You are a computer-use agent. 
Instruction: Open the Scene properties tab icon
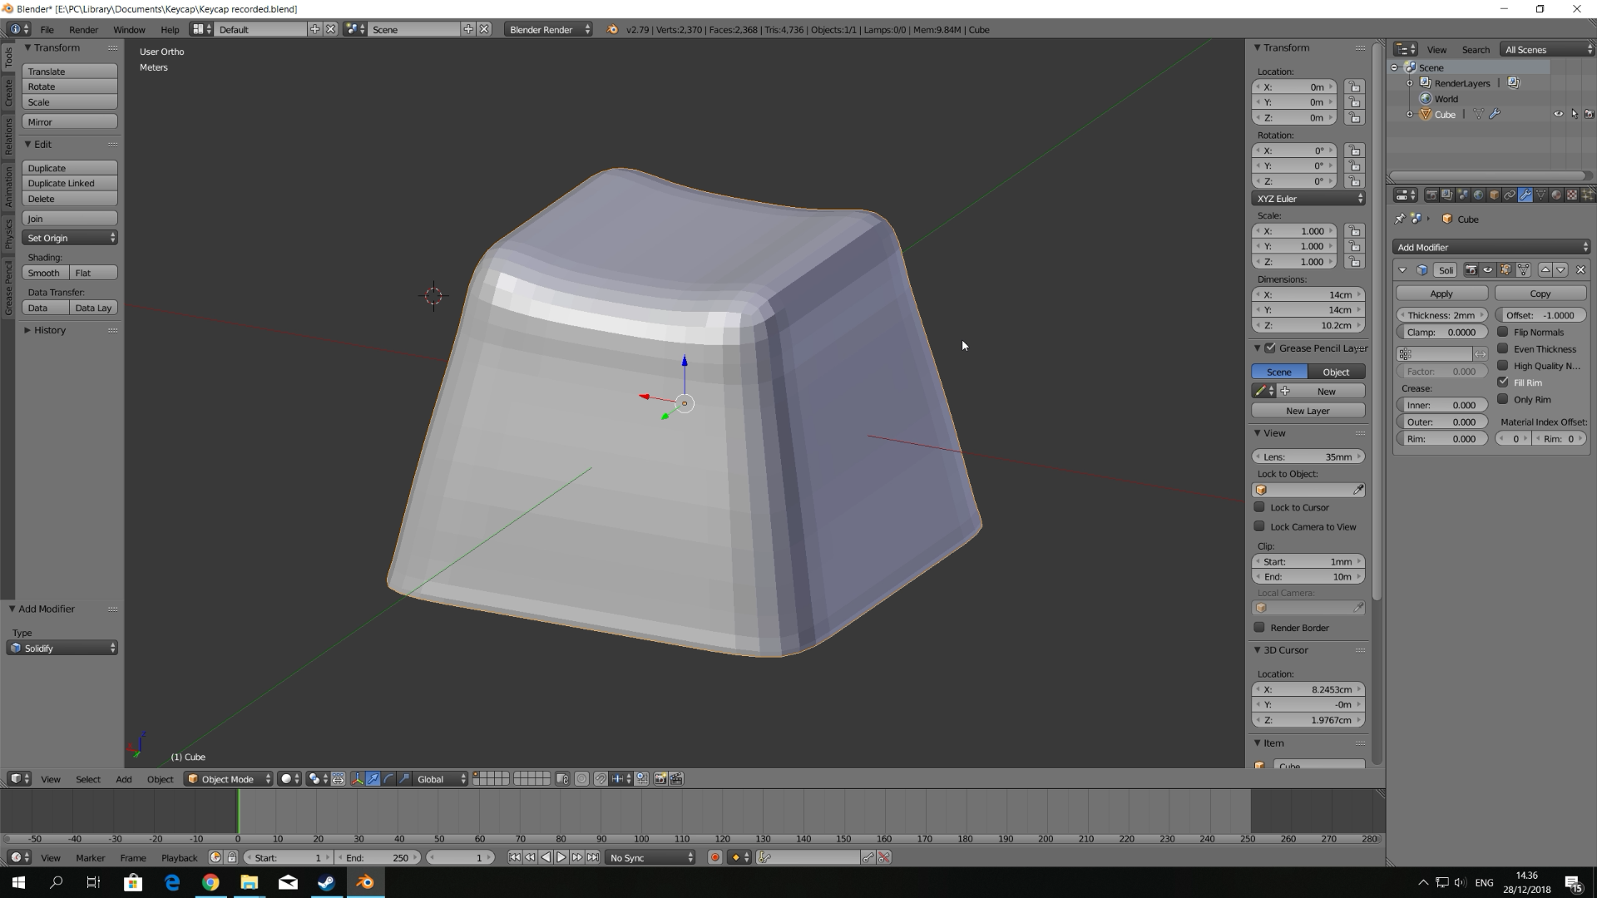(1463, 195)
